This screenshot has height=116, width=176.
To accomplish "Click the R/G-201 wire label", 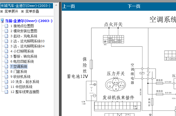I will 168,93.
